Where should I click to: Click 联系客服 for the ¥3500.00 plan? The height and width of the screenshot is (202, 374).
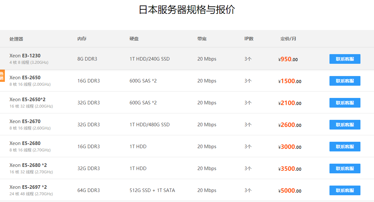(345, 168)
